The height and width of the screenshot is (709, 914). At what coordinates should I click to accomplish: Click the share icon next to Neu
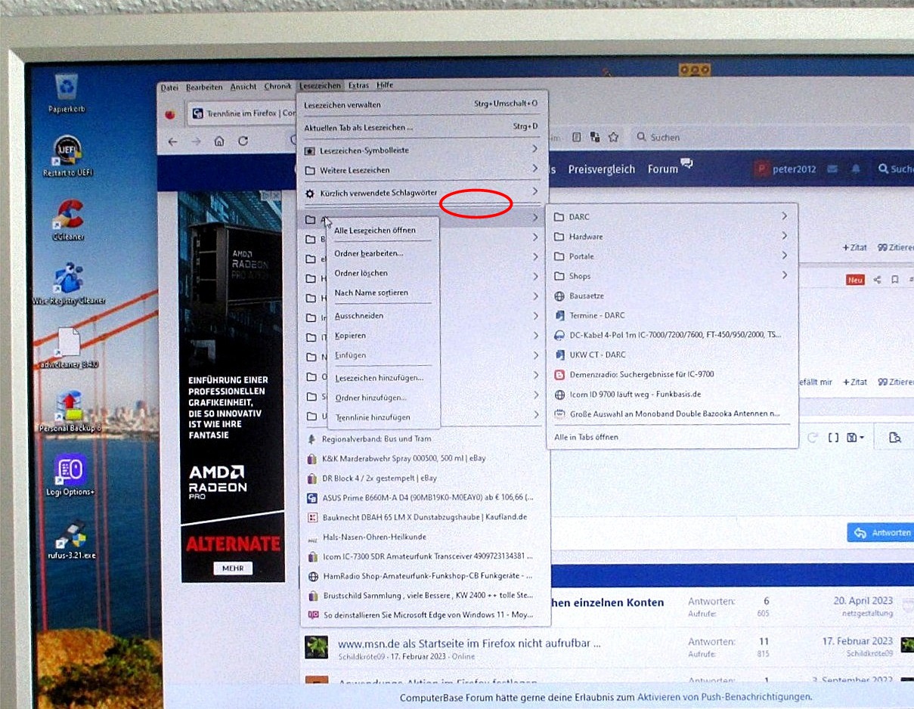tap(877, 280)
